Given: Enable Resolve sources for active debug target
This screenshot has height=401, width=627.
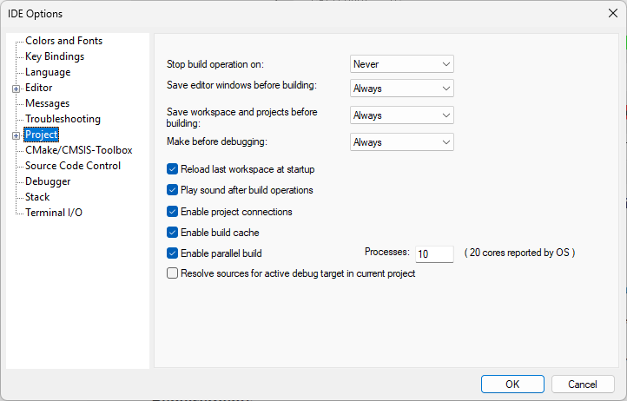Looking at the screenshot, I should pos(172,273).
